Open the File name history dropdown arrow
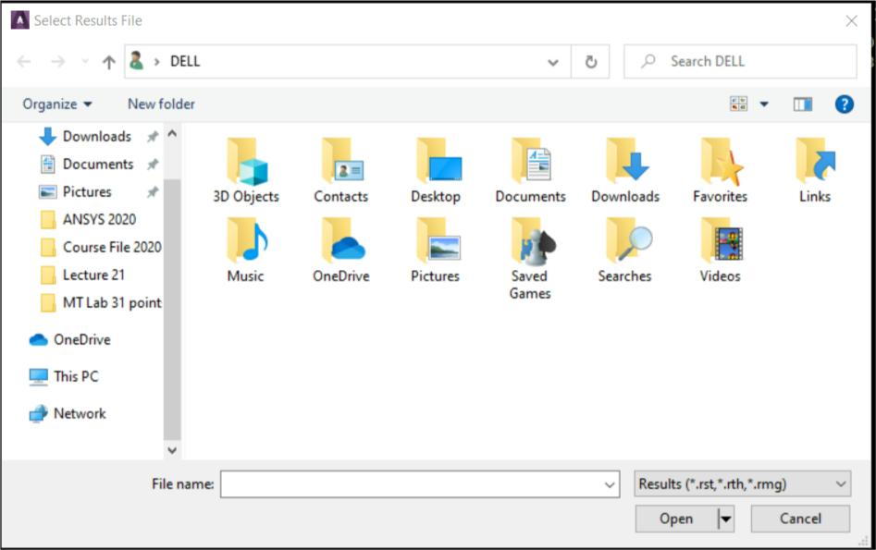This screenshot has width=876, height=550. pos(610,484)
